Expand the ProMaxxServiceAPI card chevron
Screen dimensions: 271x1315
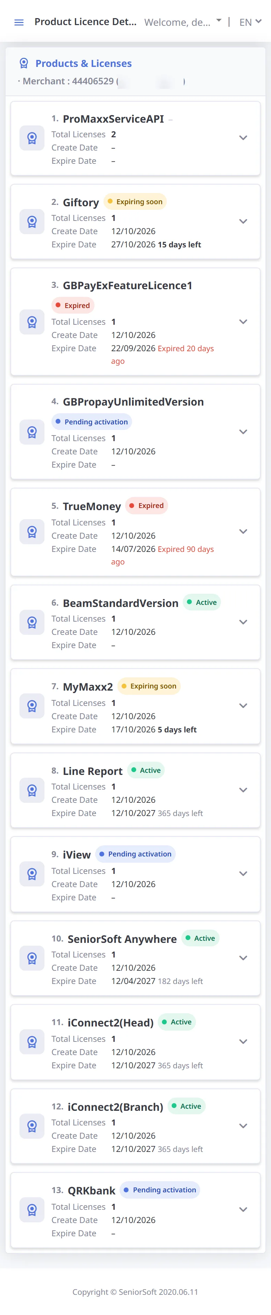point(243,138)
